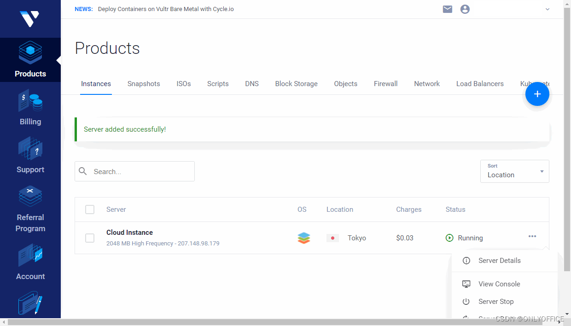Expand the top-right account chevron
The width and height of the screenshot is (571, 326).
(548, 9)
